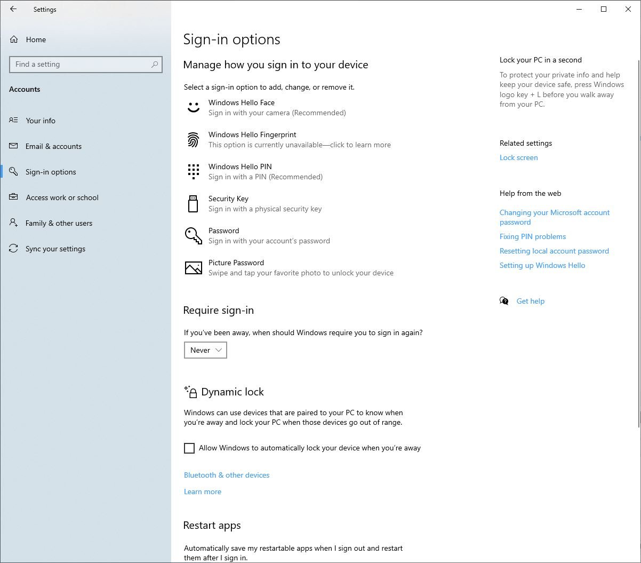Open Bluetooth & other devices link
This screenshot has height=563, width=641.
[227, 475]
